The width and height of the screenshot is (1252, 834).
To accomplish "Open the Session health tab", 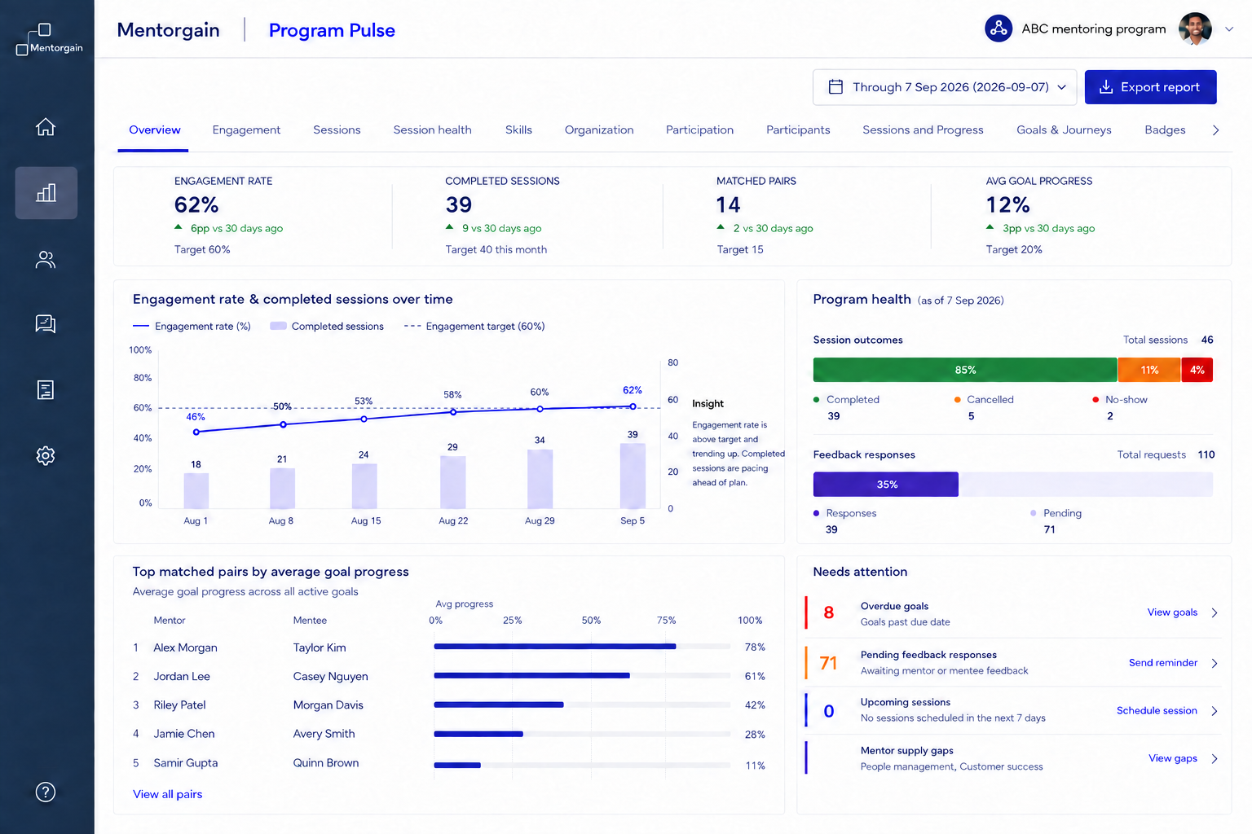I will click(432, 130).
